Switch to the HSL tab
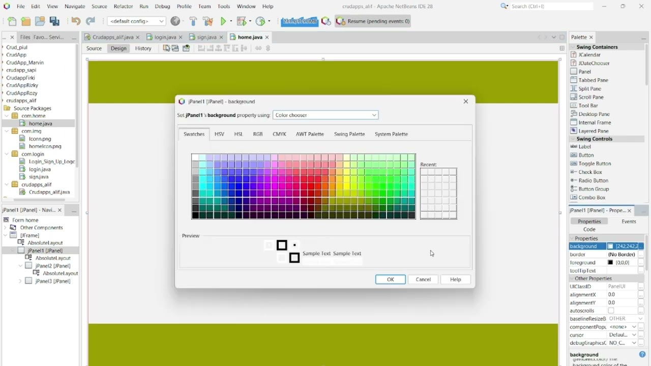Viewport: 651px width, 366px height. click(x=239, y=134)
